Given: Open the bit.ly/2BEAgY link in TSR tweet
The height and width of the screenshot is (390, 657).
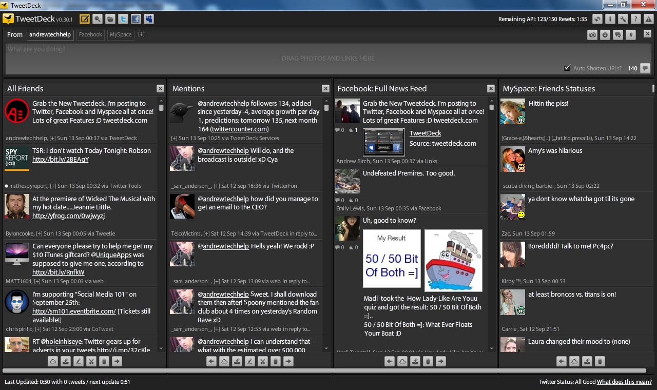Looking at the screenshot, I should click(61, 160).
